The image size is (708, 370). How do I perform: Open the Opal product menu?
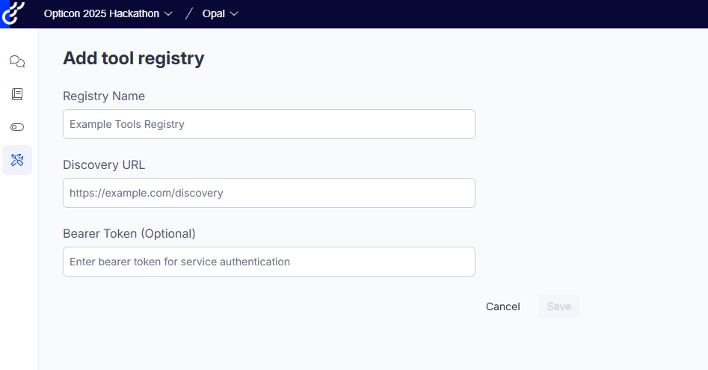point(220,13)
